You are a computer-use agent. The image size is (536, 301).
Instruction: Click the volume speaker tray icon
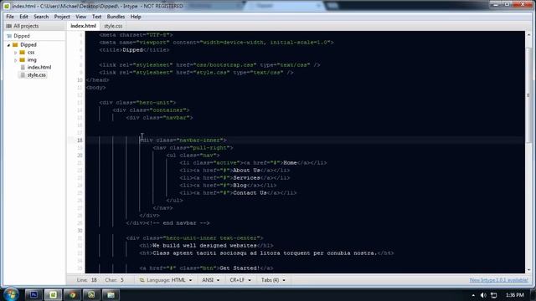483,295
